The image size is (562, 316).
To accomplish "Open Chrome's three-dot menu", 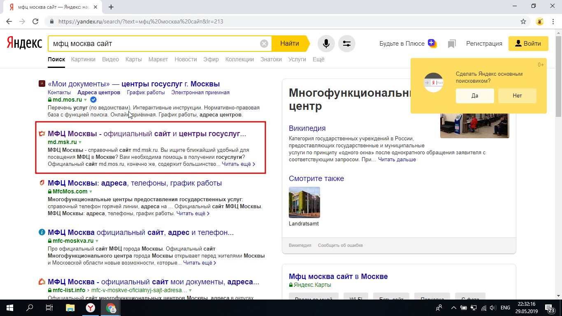I will [x=553, y=21].
